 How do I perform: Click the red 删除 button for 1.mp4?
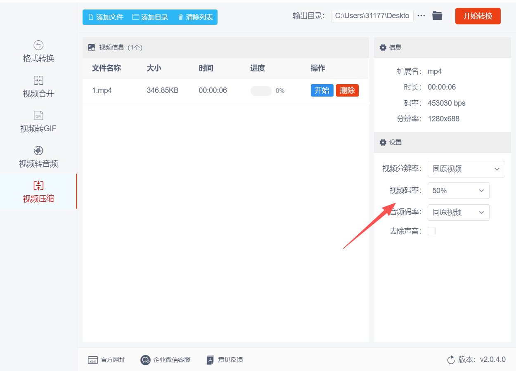point(347,90)
